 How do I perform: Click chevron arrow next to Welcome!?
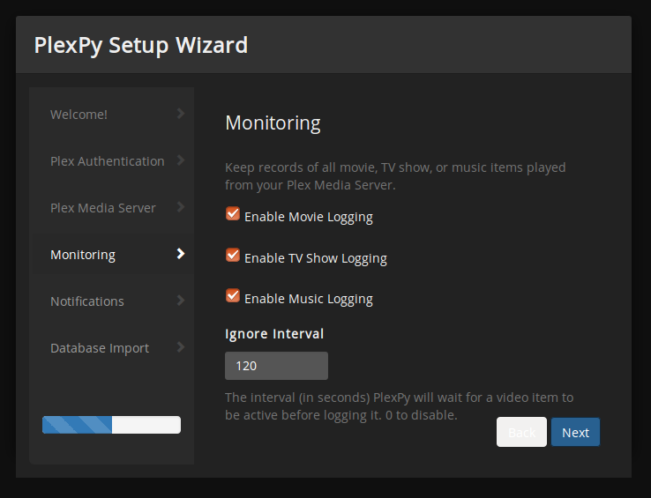click(181, 114)
